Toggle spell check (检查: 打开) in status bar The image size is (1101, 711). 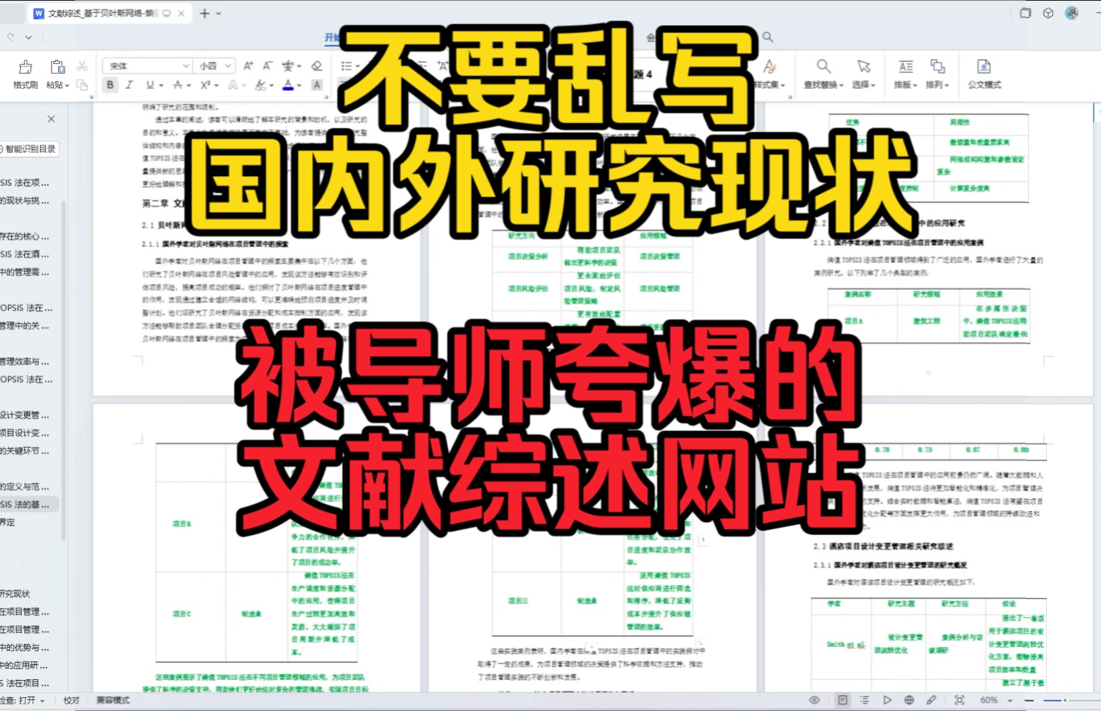tap(22, 700)
